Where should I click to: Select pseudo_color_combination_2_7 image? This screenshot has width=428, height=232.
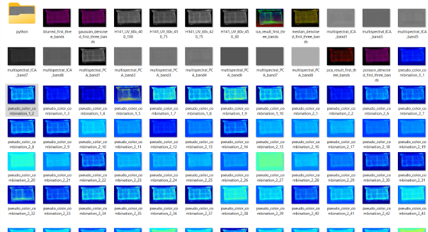tap(411, 95)
